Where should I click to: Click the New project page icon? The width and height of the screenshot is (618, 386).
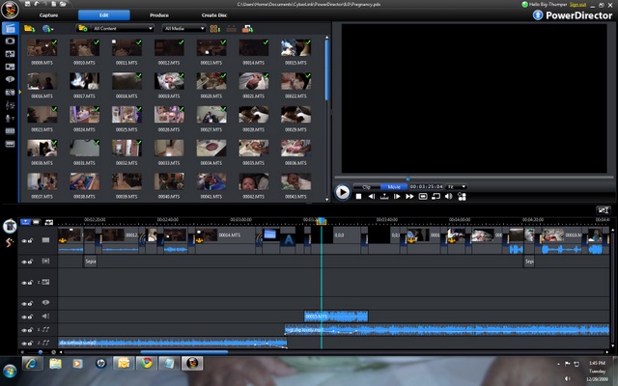click(54, 4)
